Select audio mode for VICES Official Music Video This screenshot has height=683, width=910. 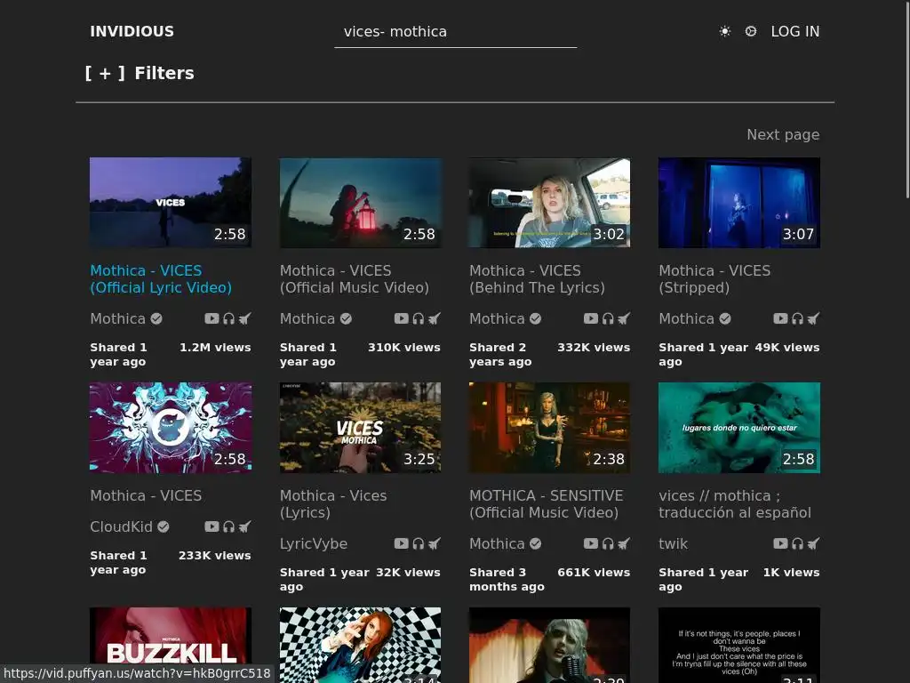coord(419,318)
